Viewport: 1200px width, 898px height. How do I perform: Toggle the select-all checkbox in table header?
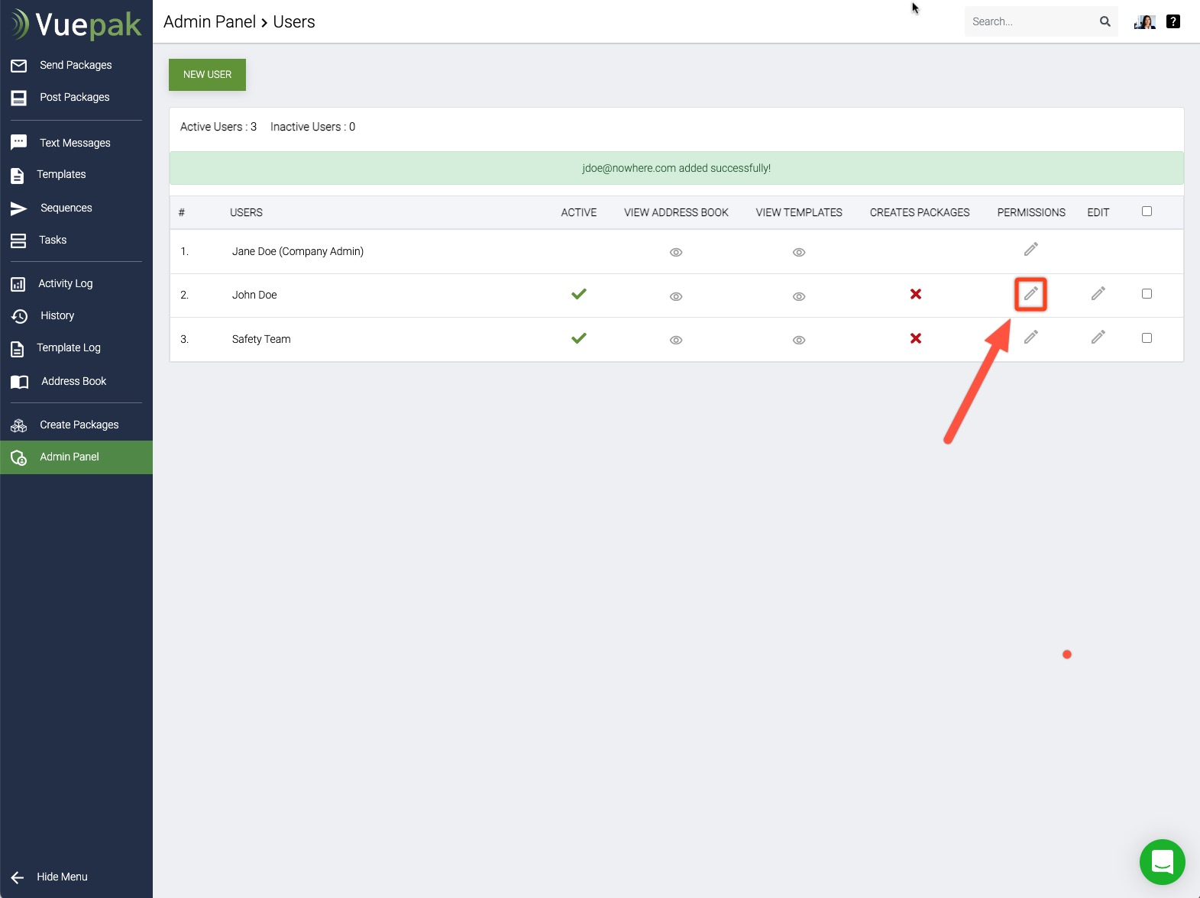click(x=1147, y=212)
